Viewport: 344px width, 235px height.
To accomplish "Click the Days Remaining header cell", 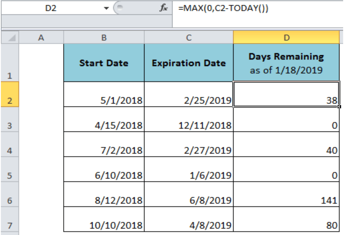I will (287, 63).
